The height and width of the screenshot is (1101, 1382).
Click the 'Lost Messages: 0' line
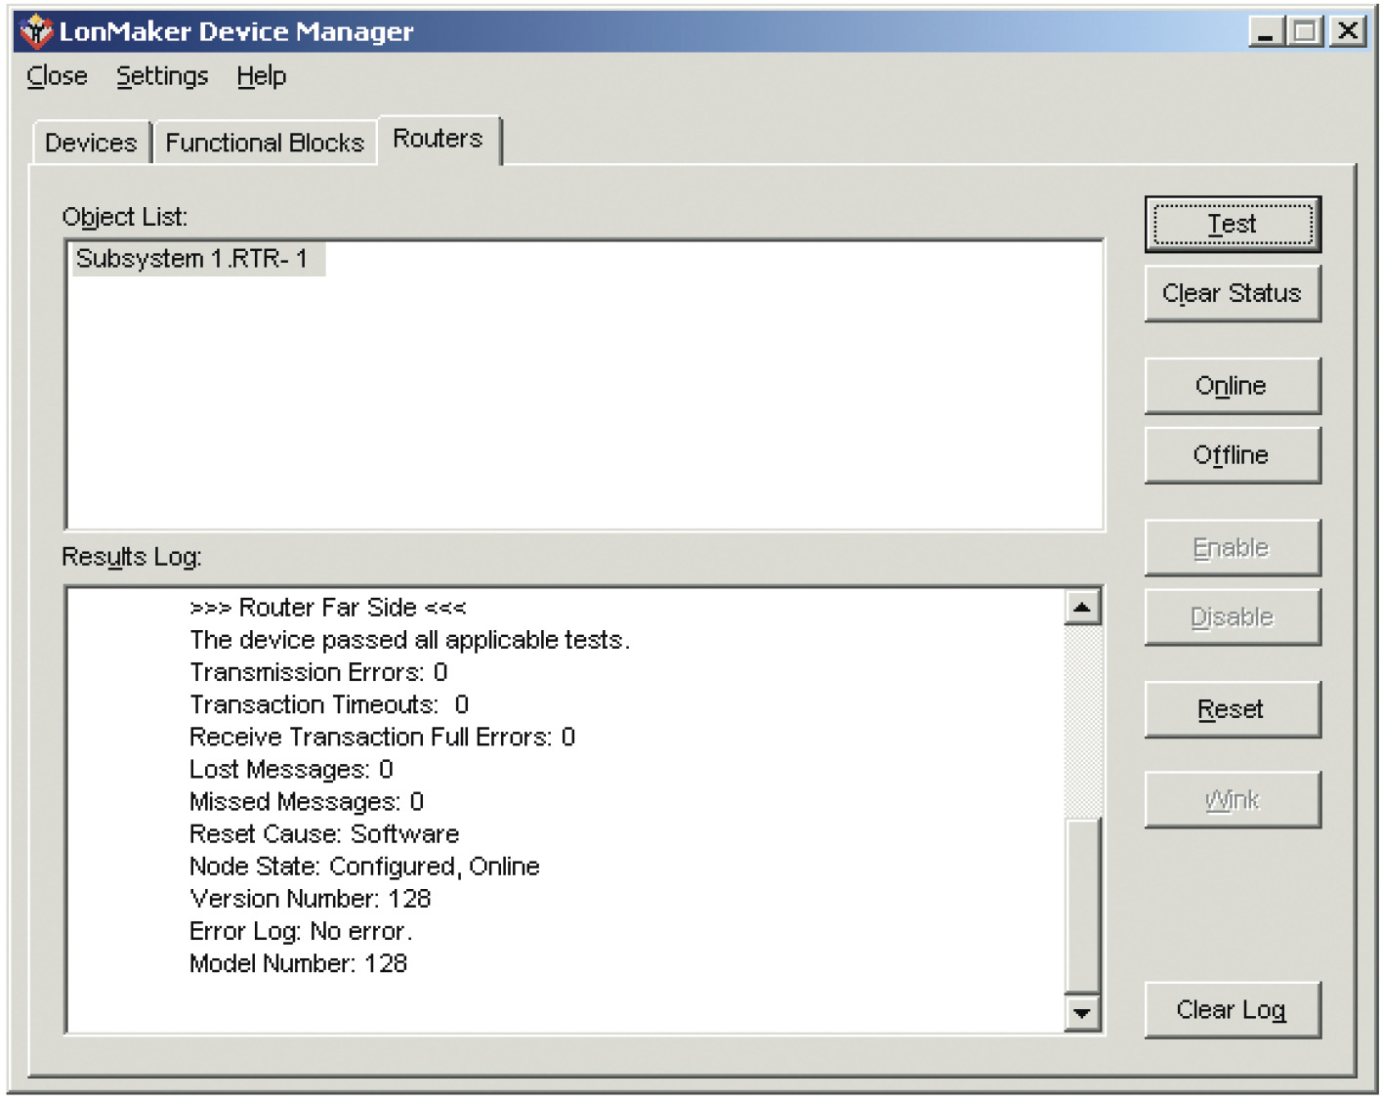coord(291,770)
